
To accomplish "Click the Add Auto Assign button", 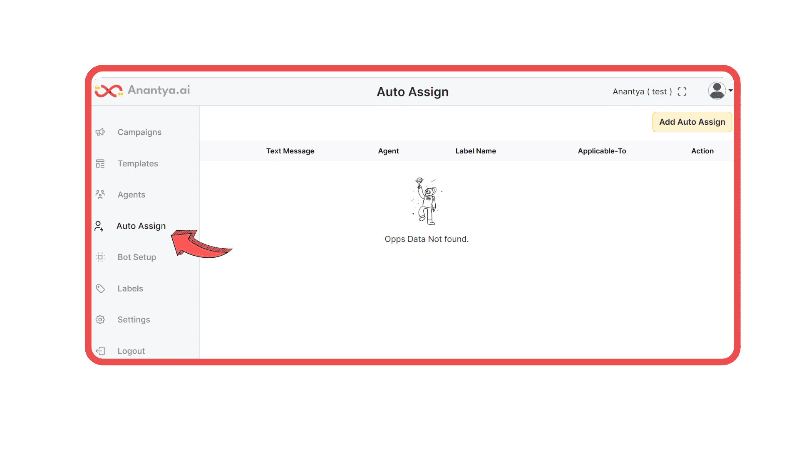I will [x=692, y=122].
